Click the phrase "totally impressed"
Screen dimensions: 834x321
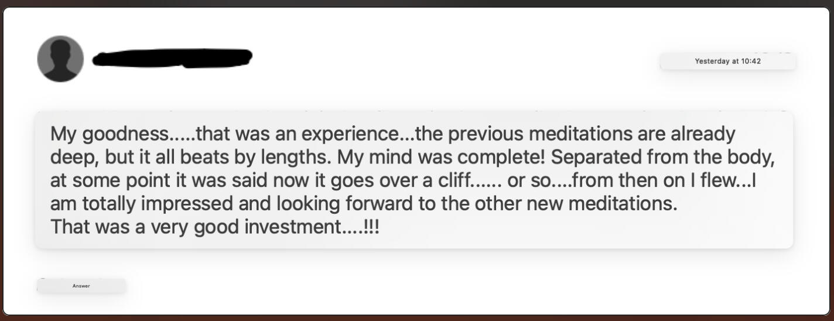tap(158, 204)
